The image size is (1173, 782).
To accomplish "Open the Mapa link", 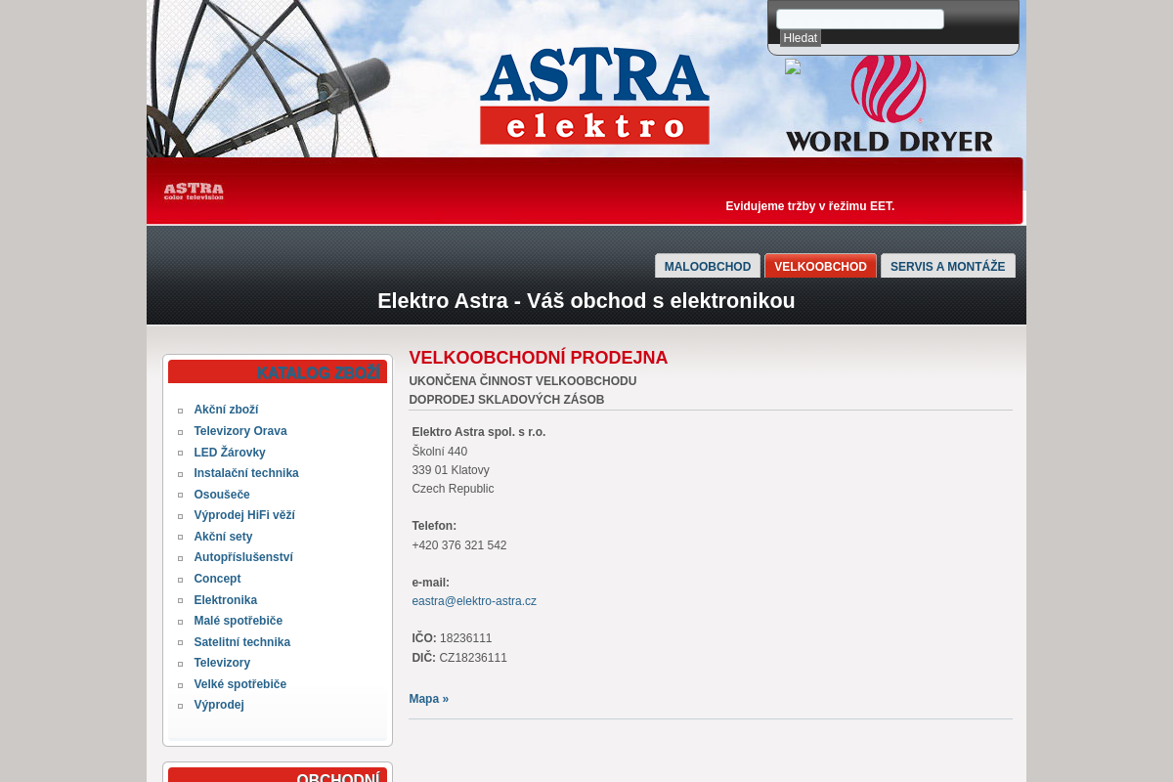I will pyautogui.click(x=428, y=699).
